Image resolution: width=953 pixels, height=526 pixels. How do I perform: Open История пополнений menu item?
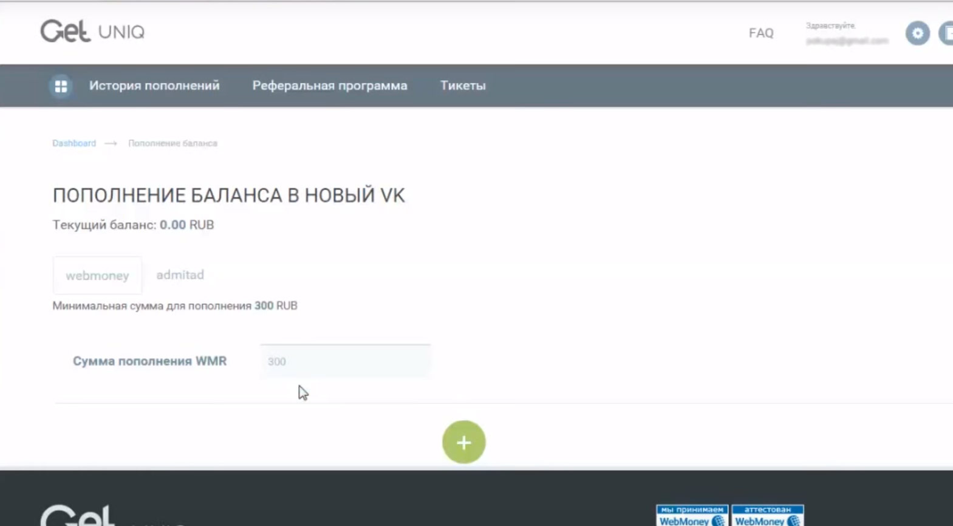pyautogui.click(x=154, y=86)
